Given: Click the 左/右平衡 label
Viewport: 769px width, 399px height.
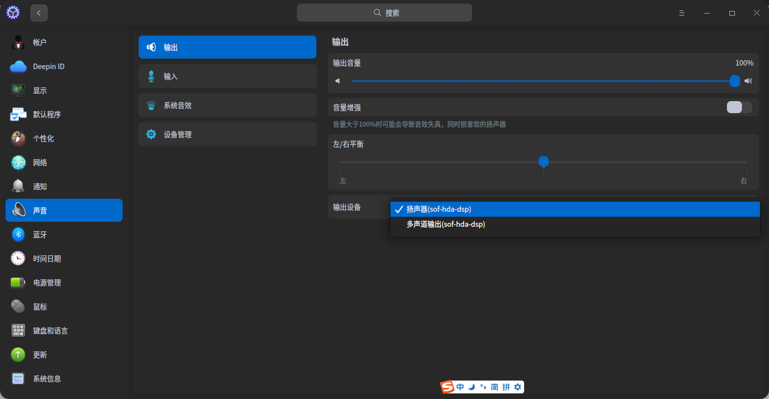Looking at the screenshot, I should (x=348, y=144).
